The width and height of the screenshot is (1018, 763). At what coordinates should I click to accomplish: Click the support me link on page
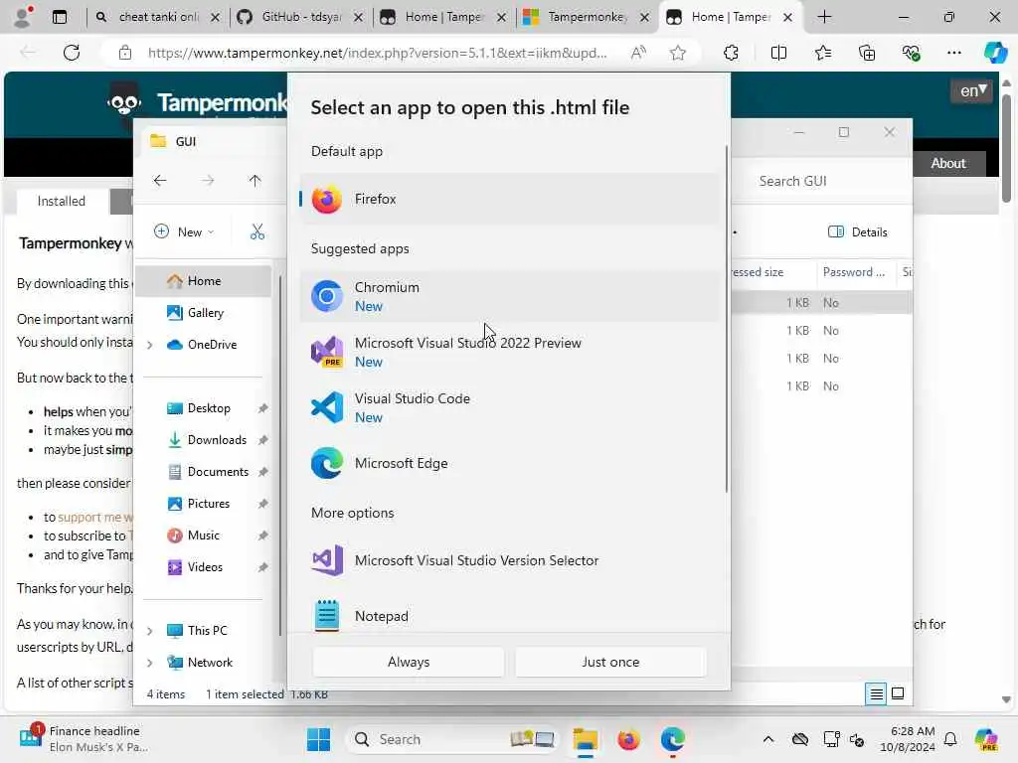pos(94,517)
